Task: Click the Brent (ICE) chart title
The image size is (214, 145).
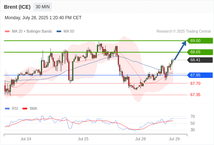Action: point(17,7)
